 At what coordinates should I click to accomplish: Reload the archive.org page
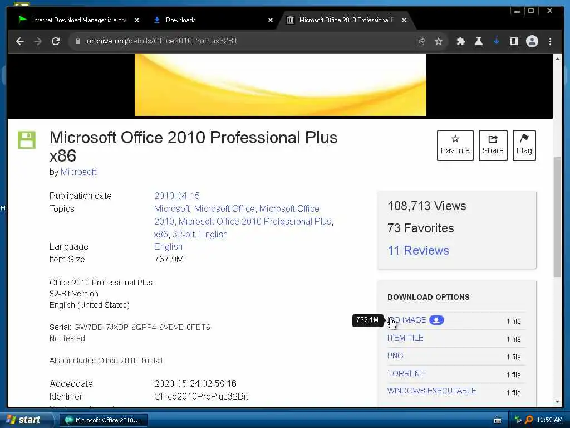click(x=56, y=41)
